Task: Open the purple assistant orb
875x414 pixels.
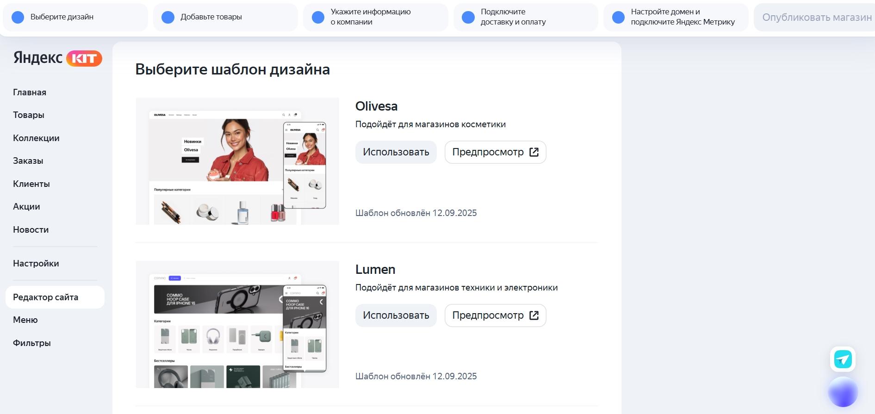Action: pyautogui.click(x=843, y=392)
